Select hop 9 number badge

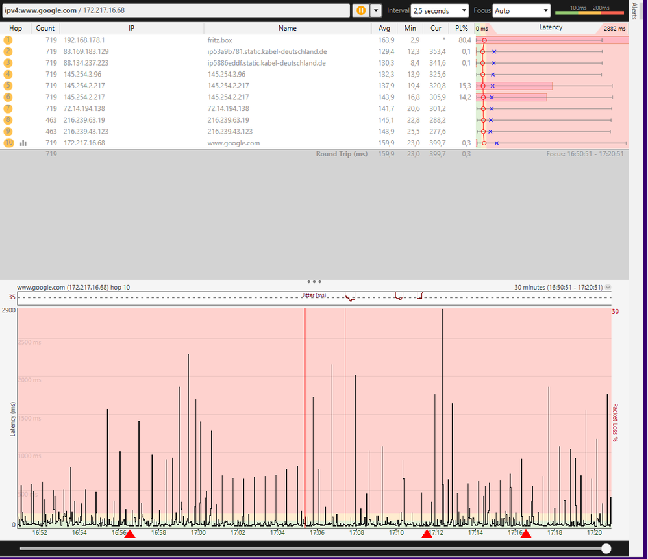pos(8,131)
